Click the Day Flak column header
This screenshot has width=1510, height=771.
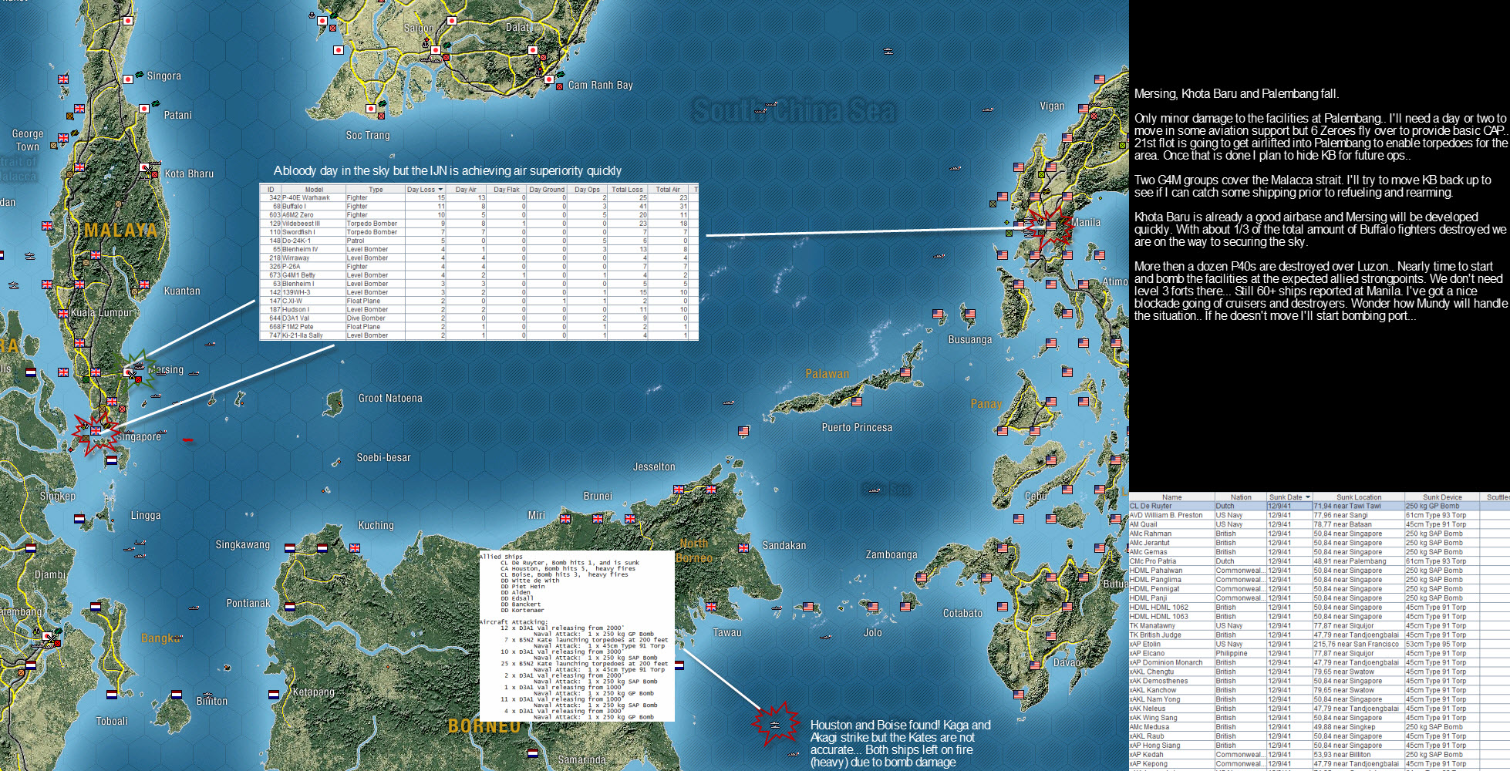pos(507,190)
